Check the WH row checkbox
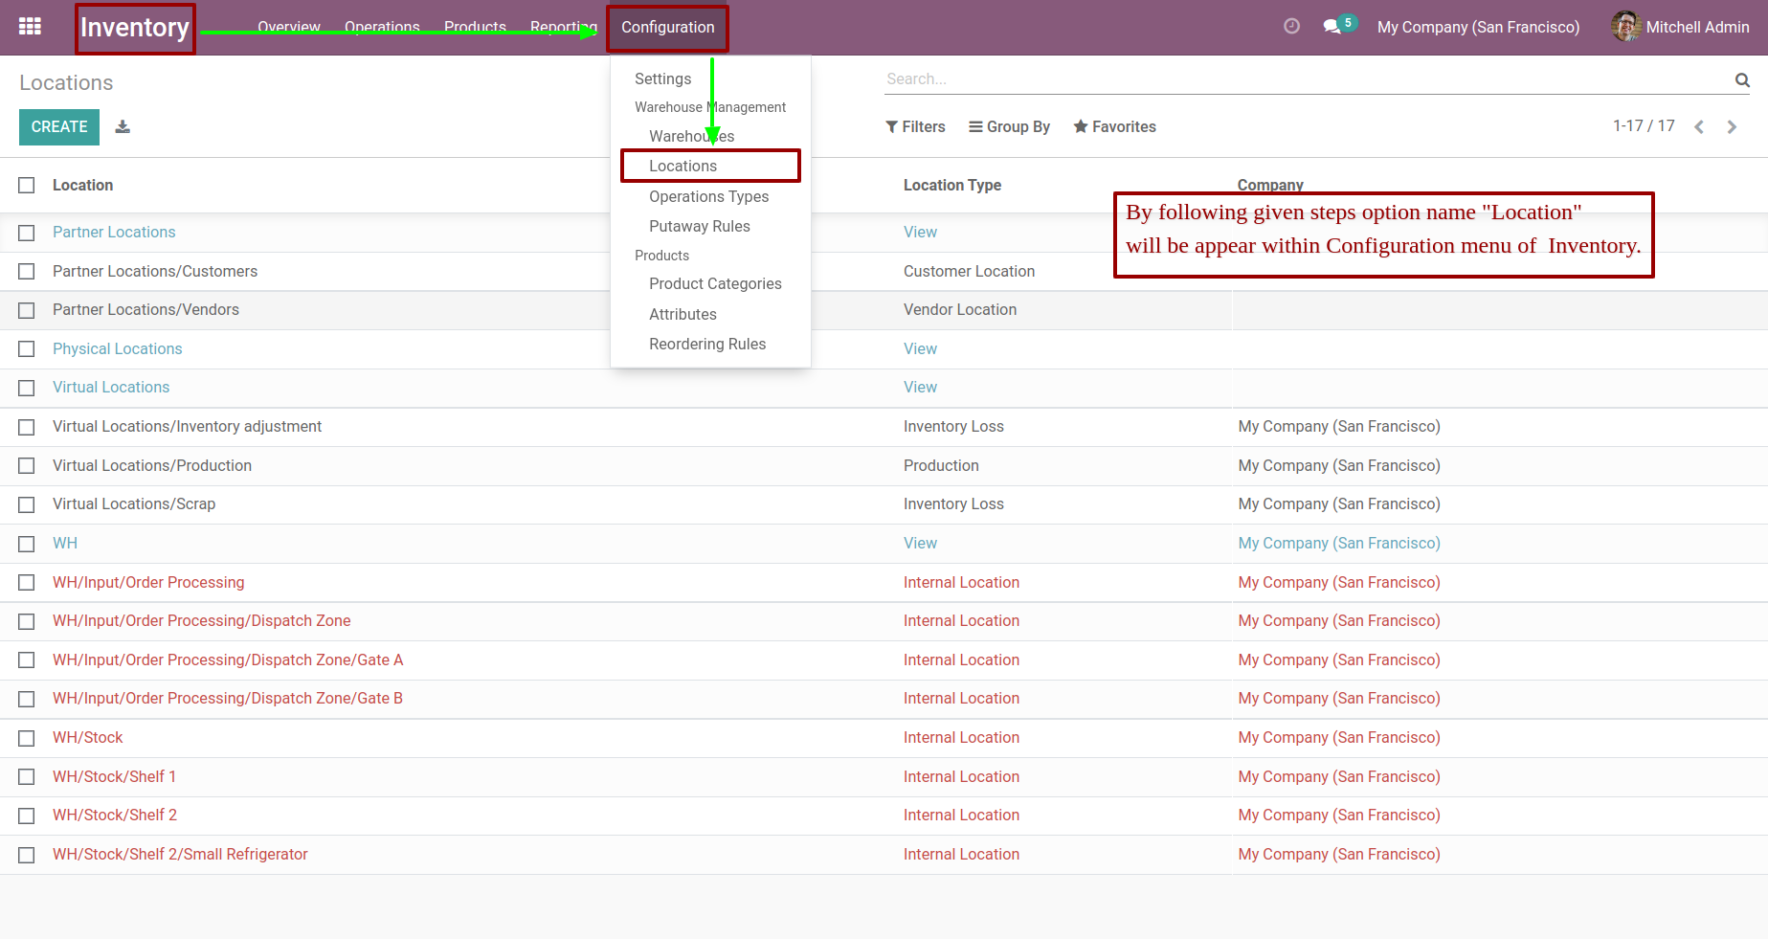 point(27,544)
